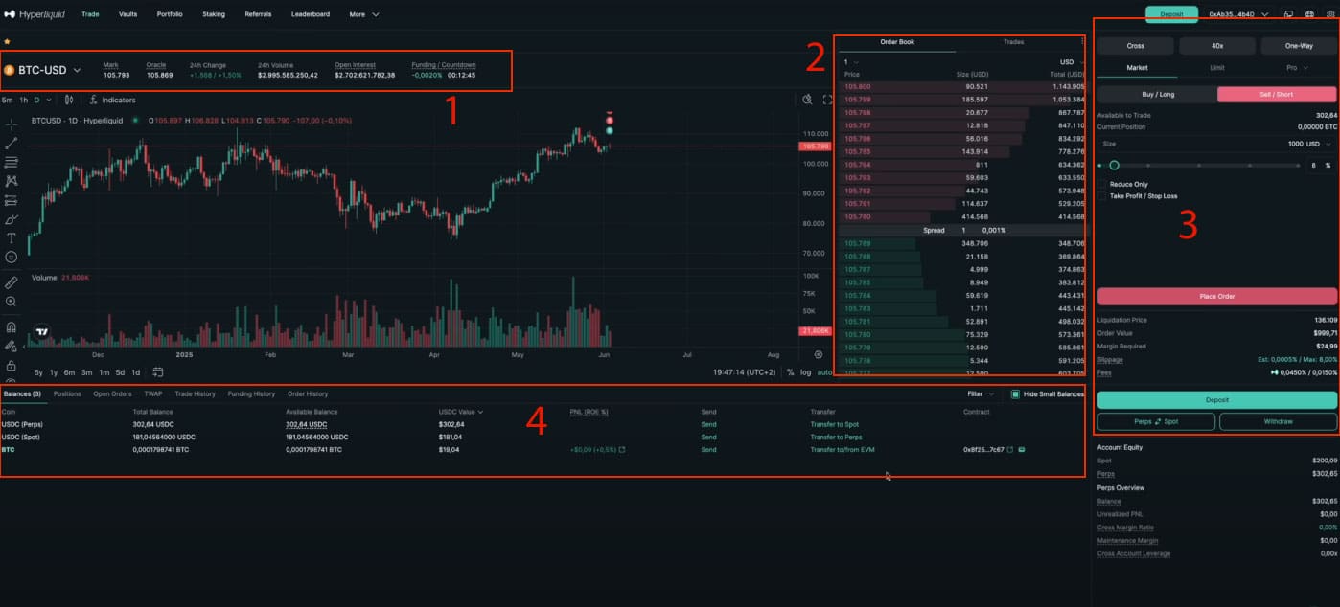Enter chart fullscreen mode

tap(827, 100)
